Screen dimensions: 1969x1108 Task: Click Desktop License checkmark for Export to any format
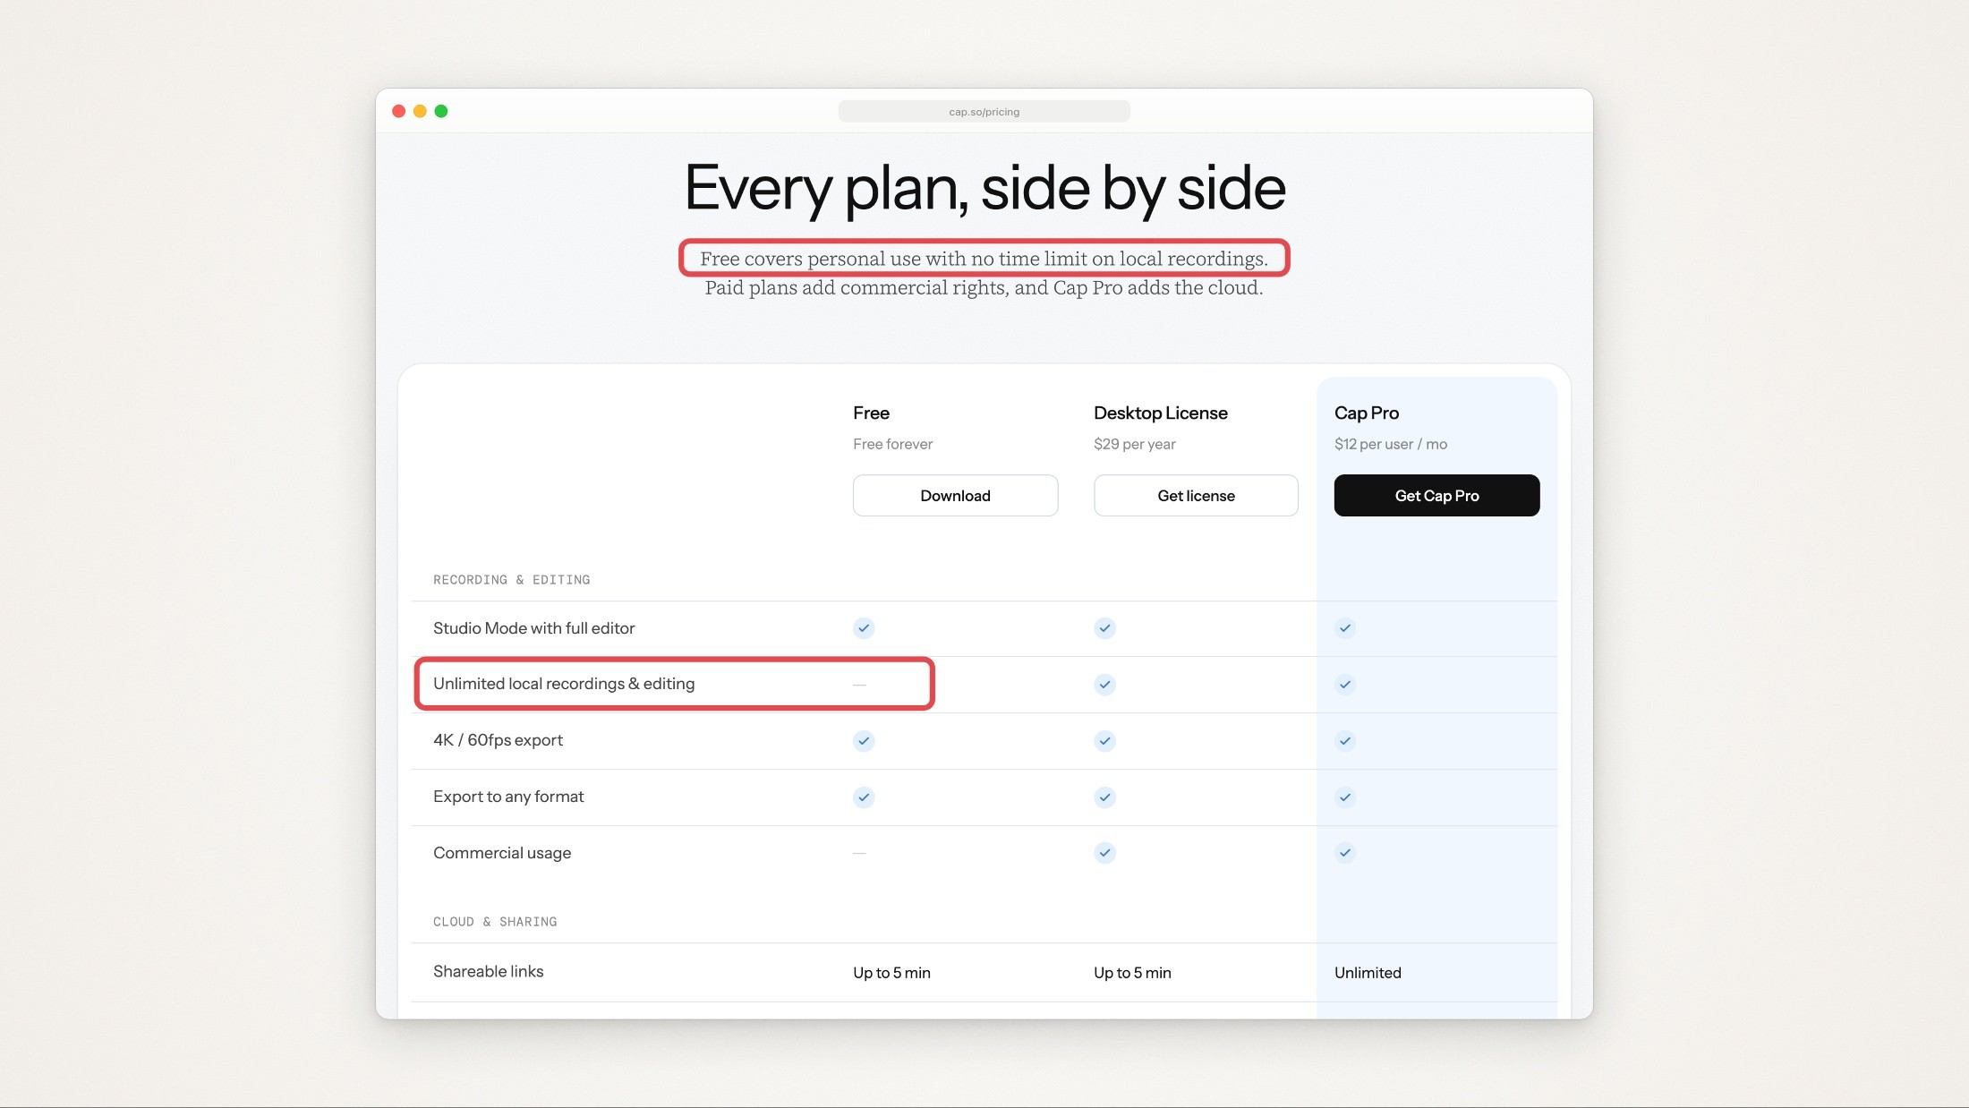1104,797
